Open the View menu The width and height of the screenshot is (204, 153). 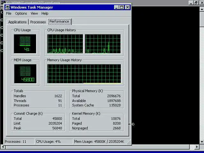point(34,13)
